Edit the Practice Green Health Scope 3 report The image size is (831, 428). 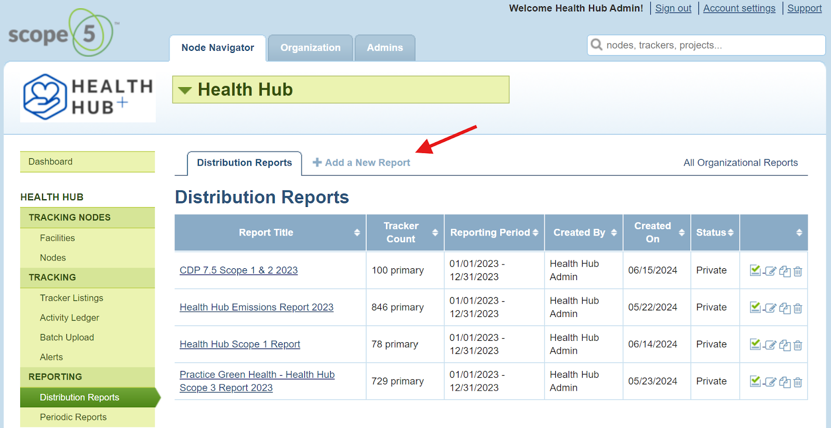[x=770, y=382]
